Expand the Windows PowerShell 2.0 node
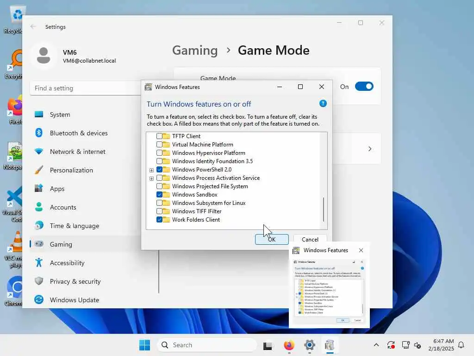The width and height of the screenshot is (474, 356). click(151, 170)
